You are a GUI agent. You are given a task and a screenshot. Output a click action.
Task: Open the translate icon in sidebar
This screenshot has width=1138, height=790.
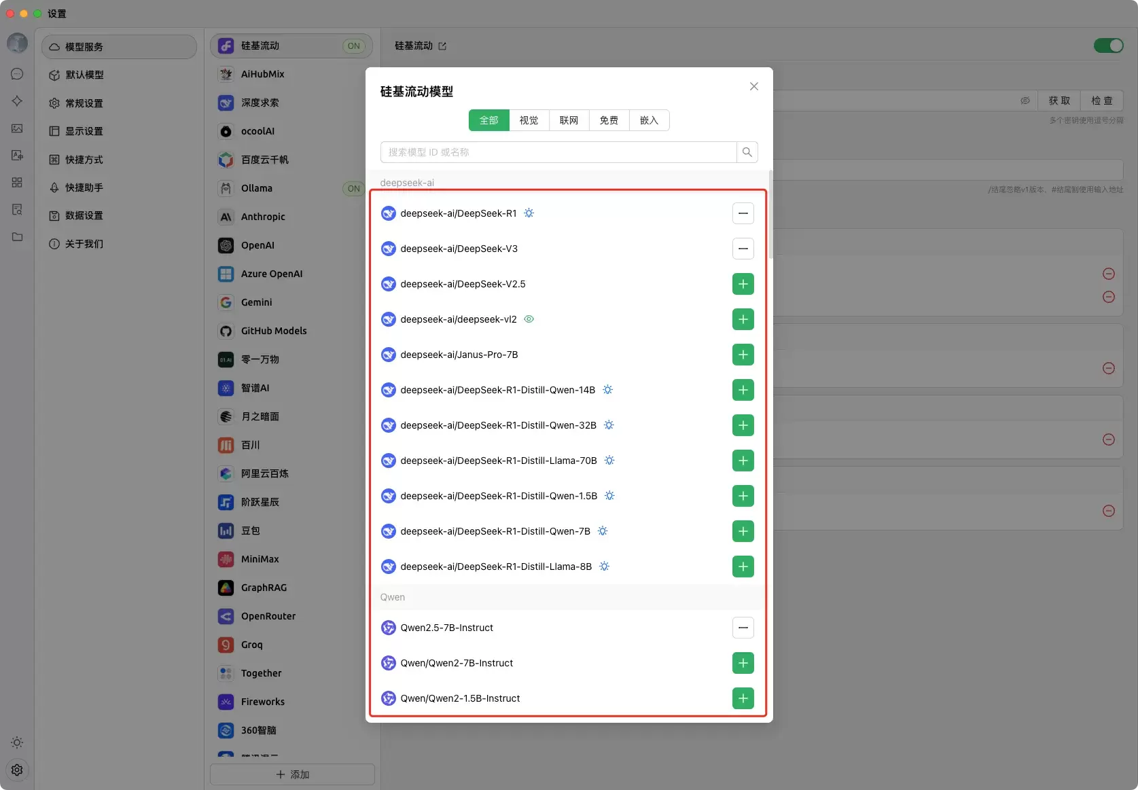coord(17,156)
